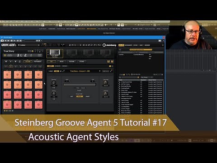Select the 'Country/Western' sub-style filter entry
Image resolution: width=217 pixels, height=163 pixels.
pyautogui.click(x=138, y=54)
